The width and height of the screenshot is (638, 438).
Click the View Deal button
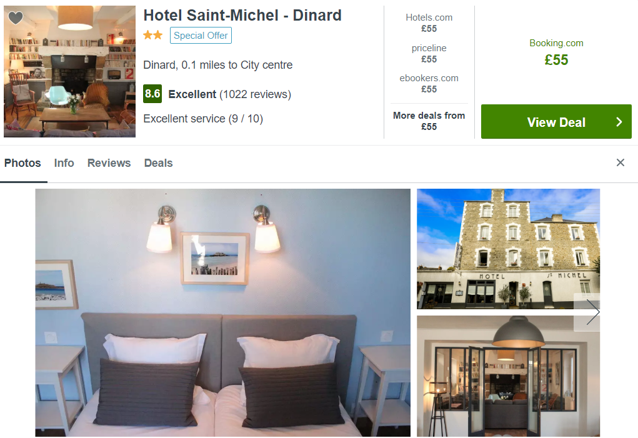[556, 122]
